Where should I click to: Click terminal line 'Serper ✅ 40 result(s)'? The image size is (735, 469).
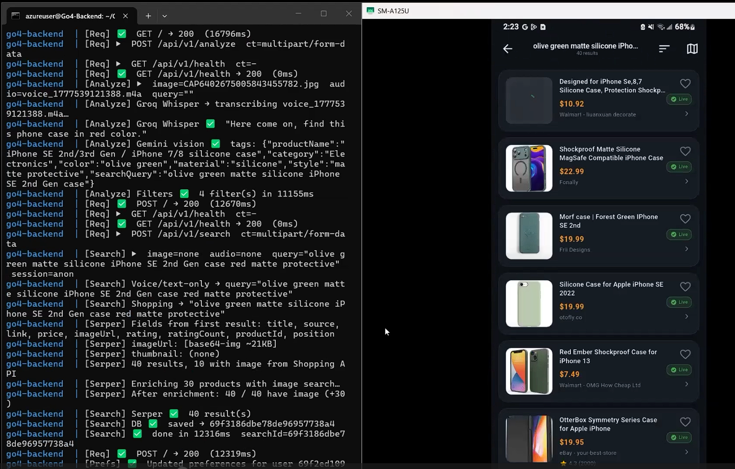pyautogui.click(x=191, y=413)
